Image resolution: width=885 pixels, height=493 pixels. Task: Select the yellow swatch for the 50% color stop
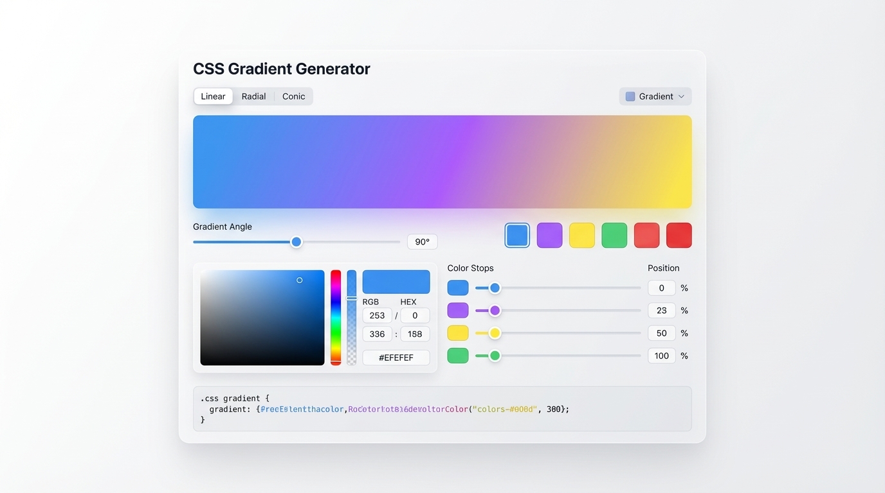pyautogui.click(x=457, y=333)
